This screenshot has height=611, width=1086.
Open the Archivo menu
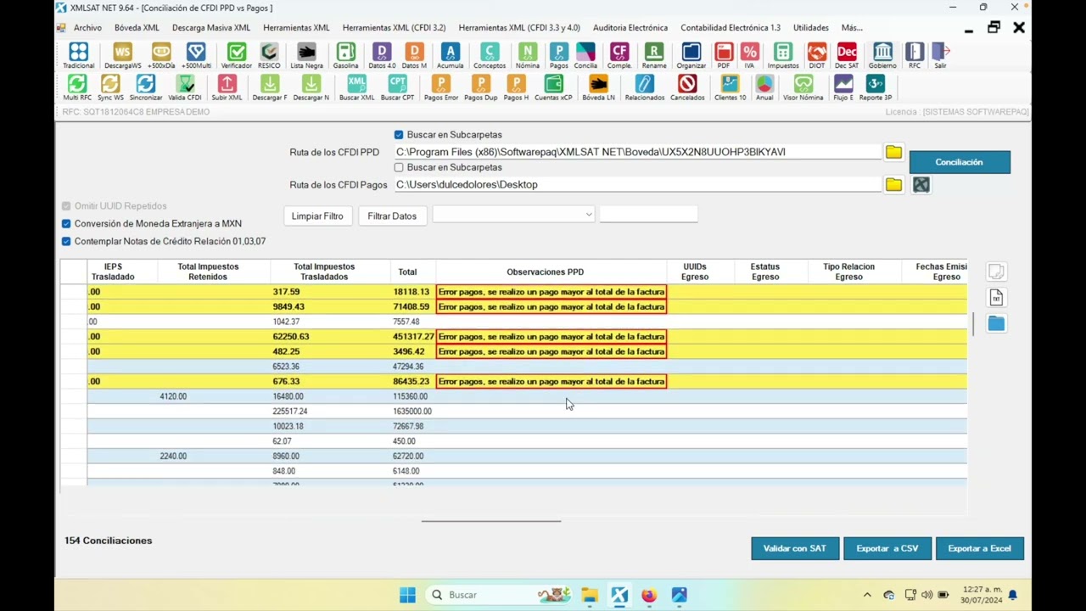(87, 28)
